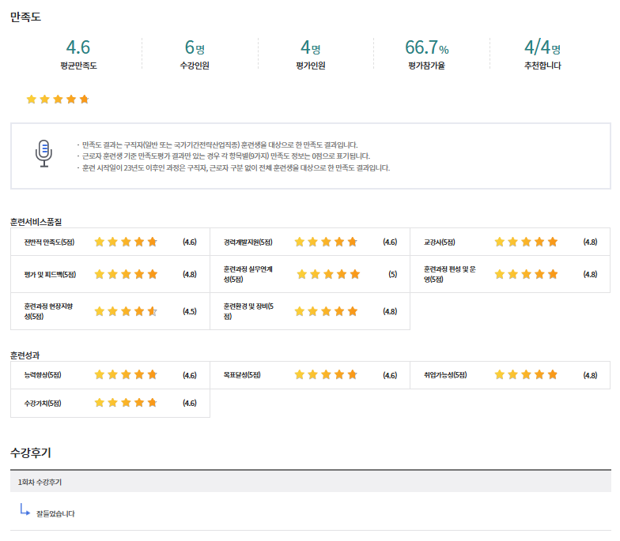Click the 훈련과정 실무연계성 star rating
Screen dimensions: 620x541
[327, 274]
